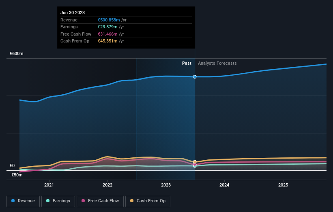Click the blue Revenue marker on the chart
333x212 pixels.
pyautogui.click(x=195, y=76)
